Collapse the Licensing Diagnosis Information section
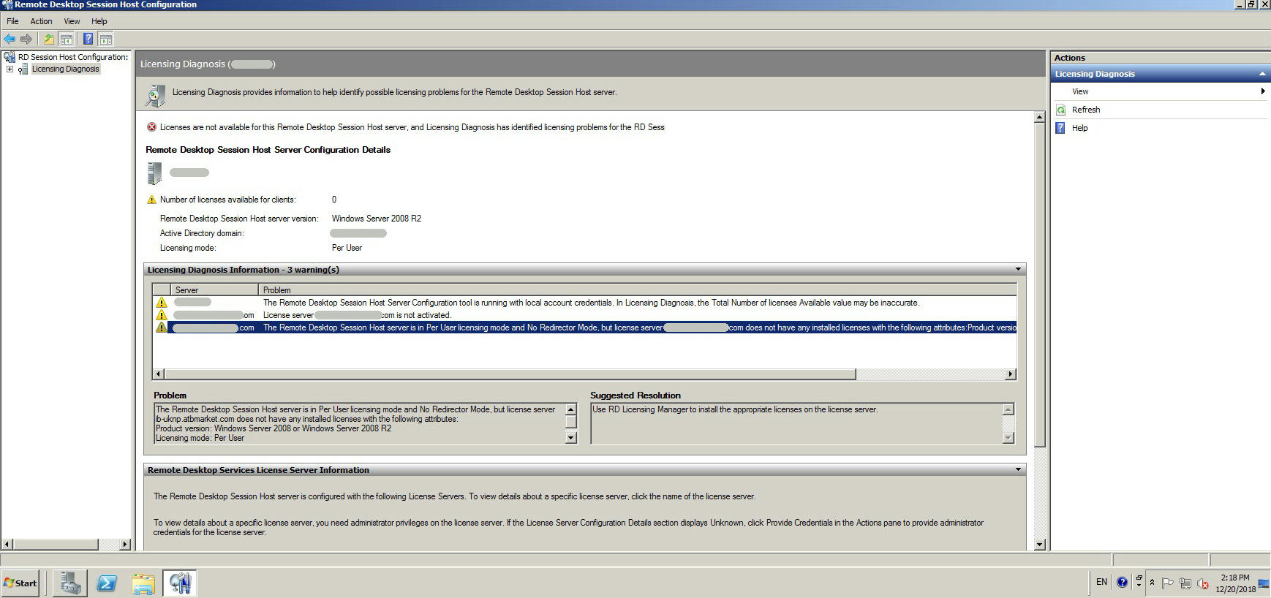 click(x=1017, y=270)
